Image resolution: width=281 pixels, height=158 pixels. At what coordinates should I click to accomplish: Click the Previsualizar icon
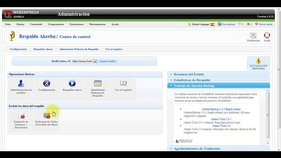[220, 24]
